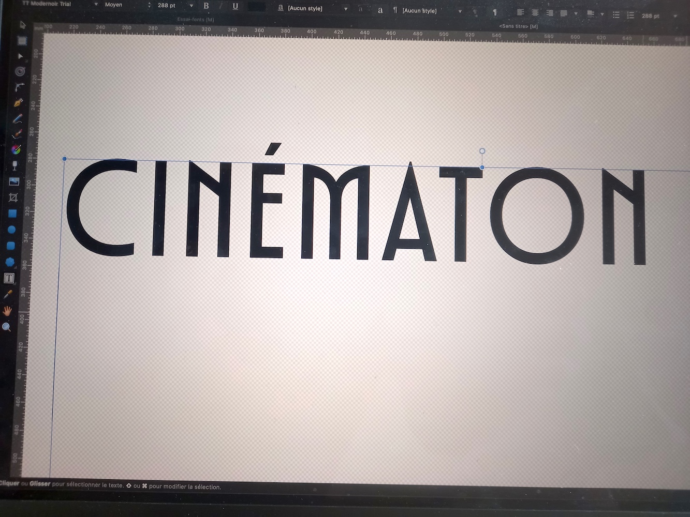
Task: Click the font weight stepper arrows
Action: coord(150,5)
